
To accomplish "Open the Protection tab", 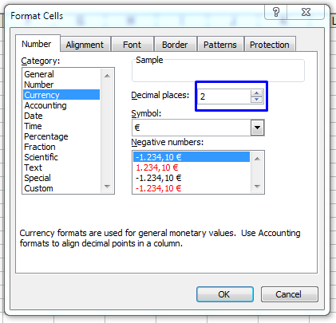I will pyautogui.click(x=270, y=45).
